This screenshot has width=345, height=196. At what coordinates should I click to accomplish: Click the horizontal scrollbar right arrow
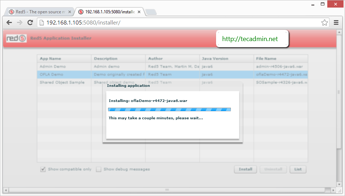coord(333,190)
